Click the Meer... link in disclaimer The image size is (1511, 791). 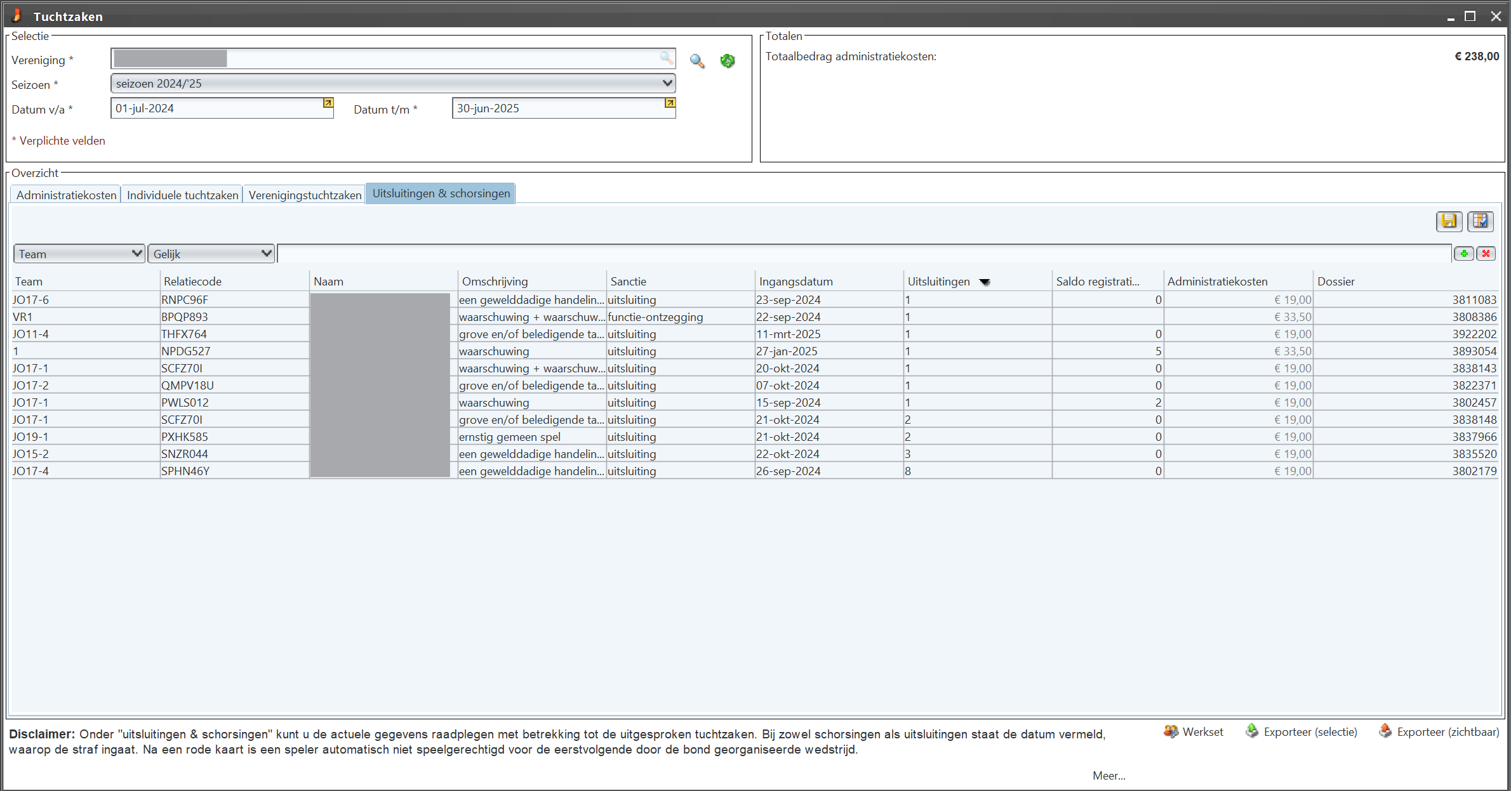[x=1108, y=775]
